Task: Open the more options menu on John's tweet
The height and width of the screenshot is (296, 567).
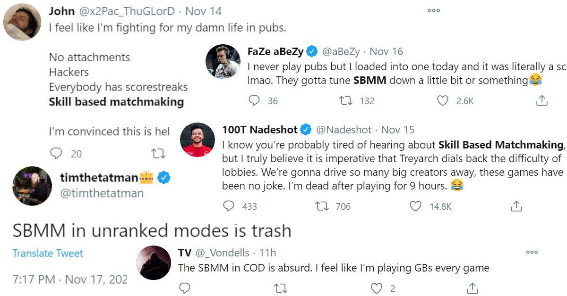Action: (x=433, y=10)
